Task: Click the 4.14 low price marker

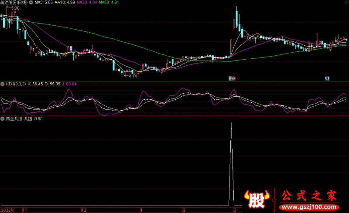Action: pyautogui.click(x=132, y=77)
